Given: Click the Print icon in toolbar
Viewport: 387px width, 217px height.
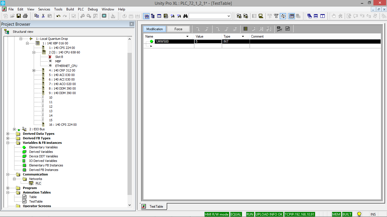Looking at the screenshot, I should (25, 16).
